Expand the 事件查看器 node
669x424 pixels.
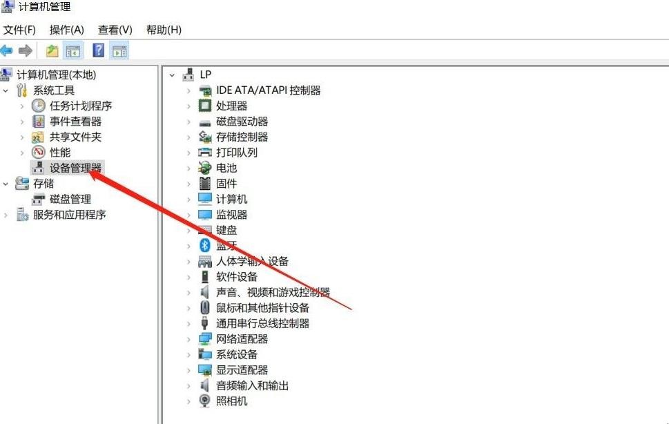tap(22, 122)
